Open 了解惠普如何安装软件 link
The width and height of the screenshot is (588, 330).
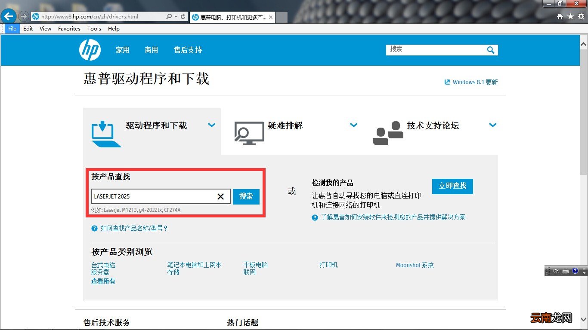click(393, 217)
